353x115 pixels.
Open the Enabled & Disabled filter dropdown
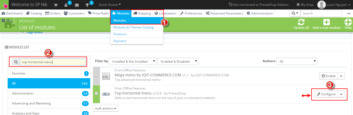pos(178,61)
